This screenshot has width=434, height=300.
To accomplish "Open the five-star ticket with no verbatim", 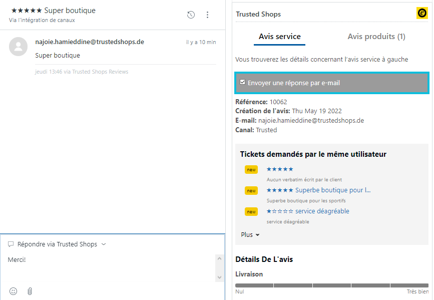I will click(280, 169).
